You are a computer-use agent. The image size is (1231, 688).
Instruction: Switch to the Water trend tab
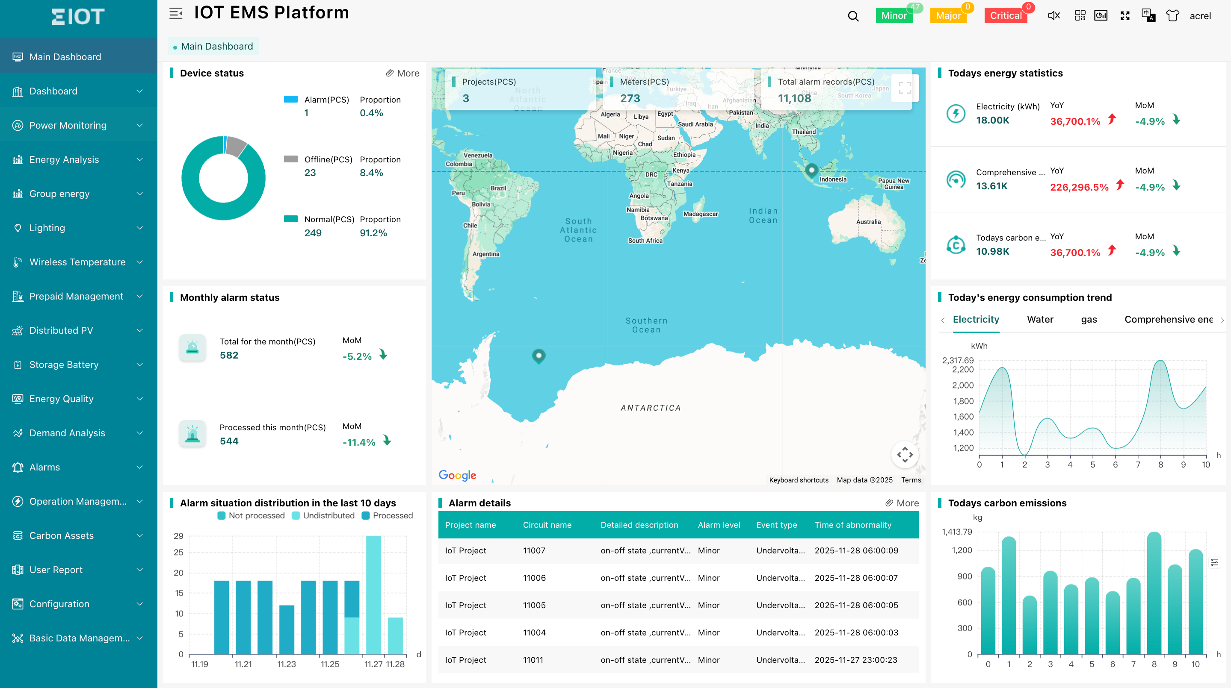coord(1040,319)
